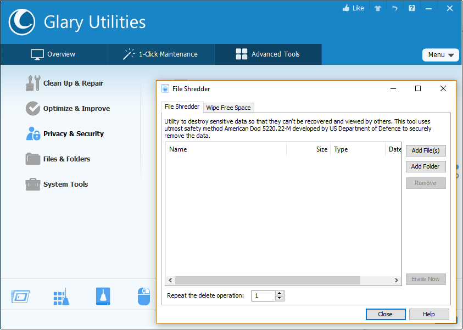Minimize the File Shredder dialog
This screenshot has height=330, width=463.
point(393,88)
